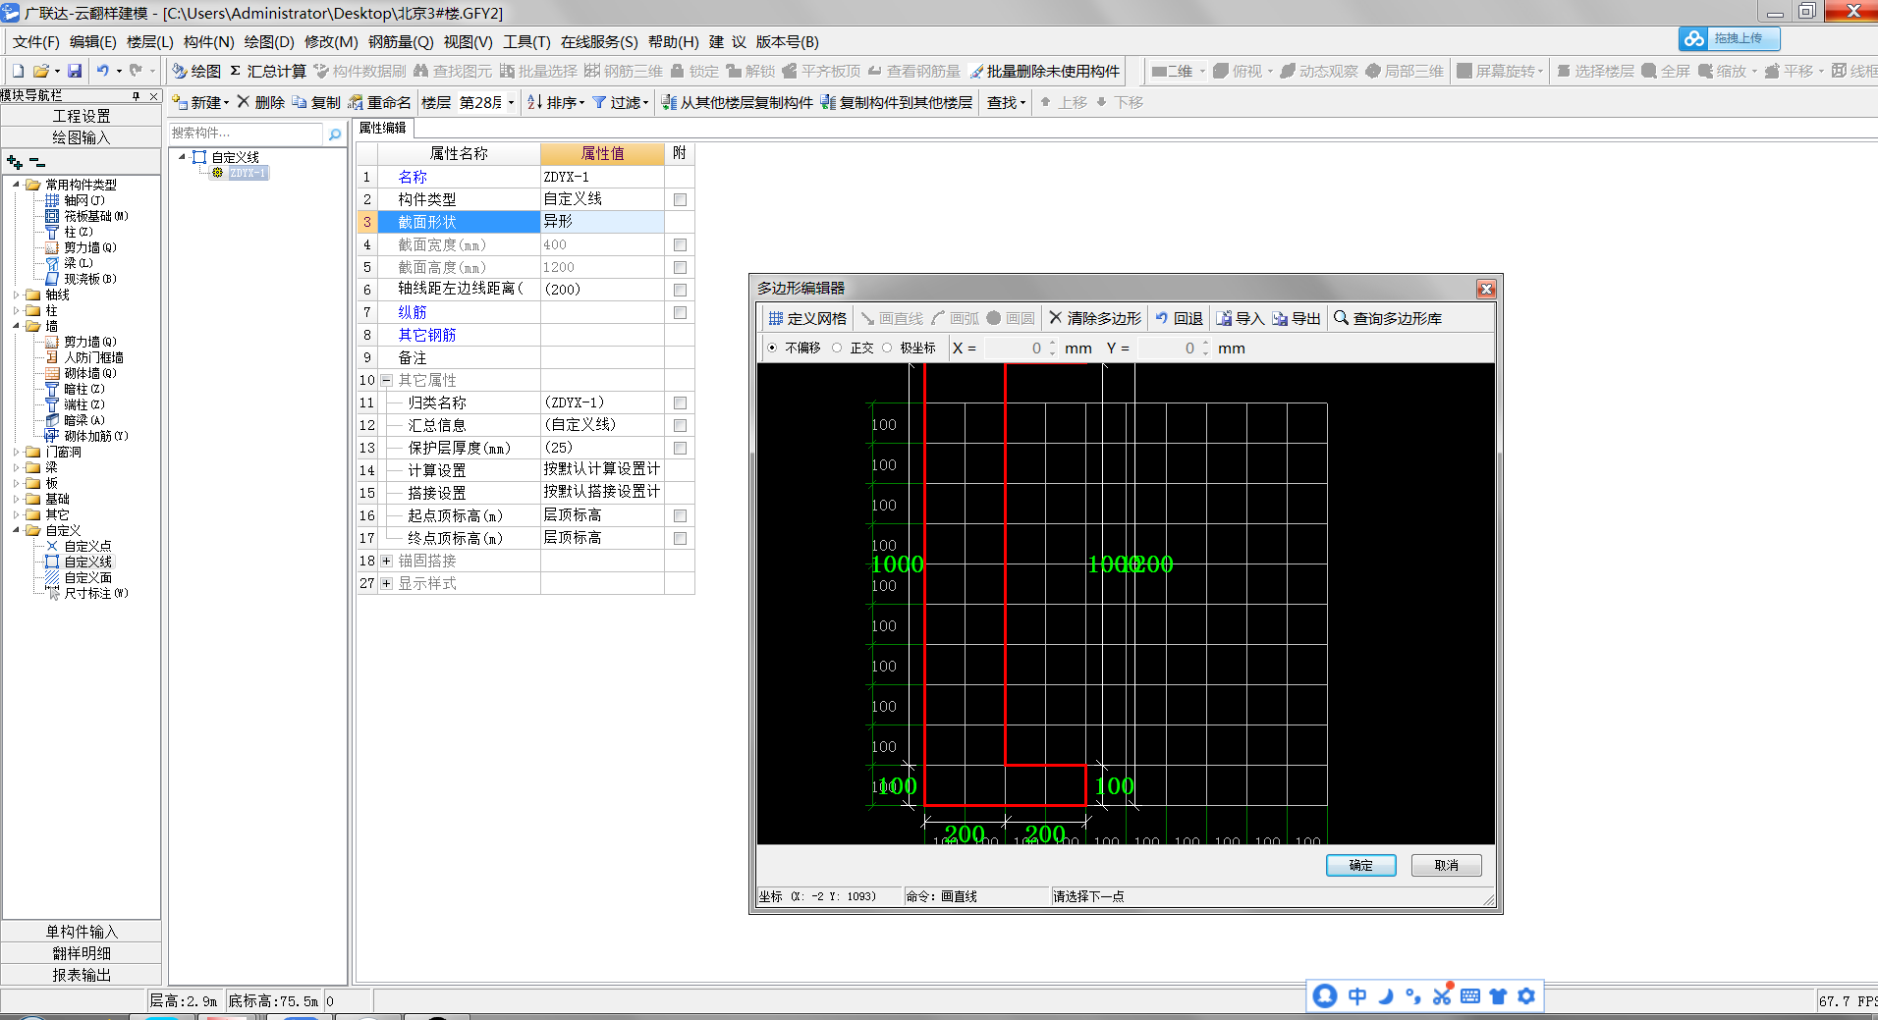Open the 文件(F) menu
The image size is (1878, 1020).
coord(35,41)
